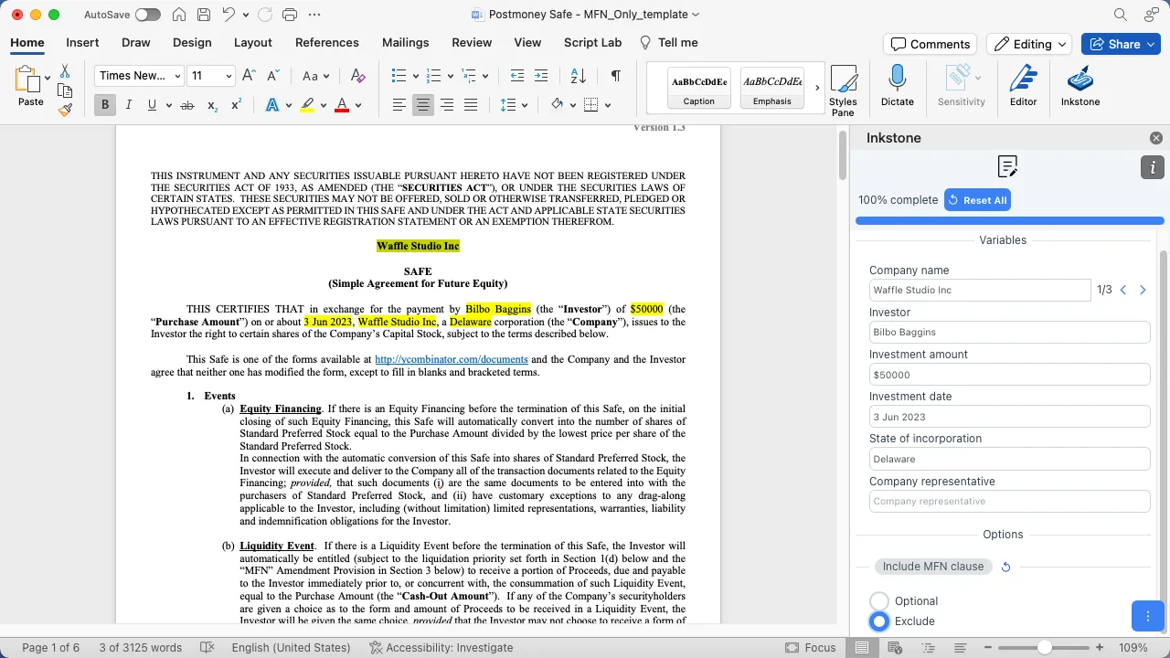
Task: Open the font size dropdown
Action: click(x=229, y=76)
